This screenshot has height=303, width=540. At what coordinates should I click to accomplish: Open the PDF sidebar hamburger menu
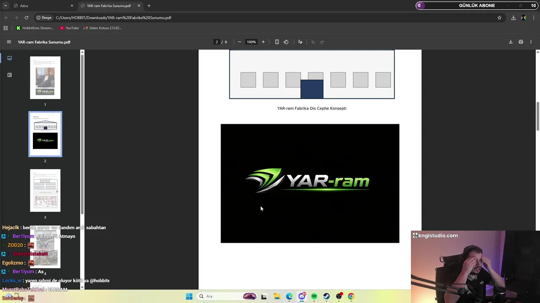(9, 42)
